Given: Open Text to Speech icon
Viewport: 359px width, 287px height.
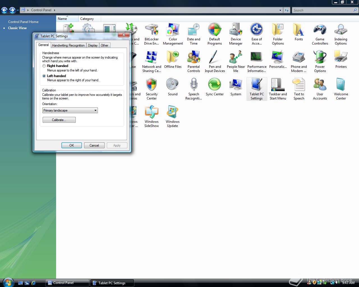Looking at the screenshot, I should pyautogui.click(x=299, y=89).
